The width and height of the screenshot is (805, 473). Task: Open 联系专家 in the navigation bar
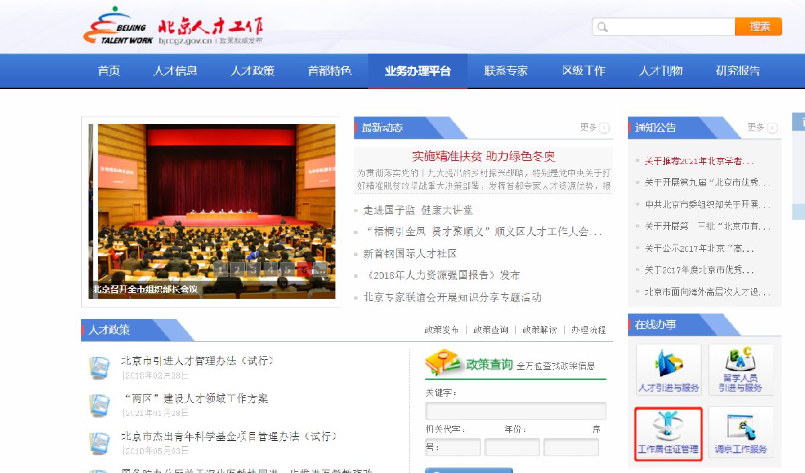506,71
